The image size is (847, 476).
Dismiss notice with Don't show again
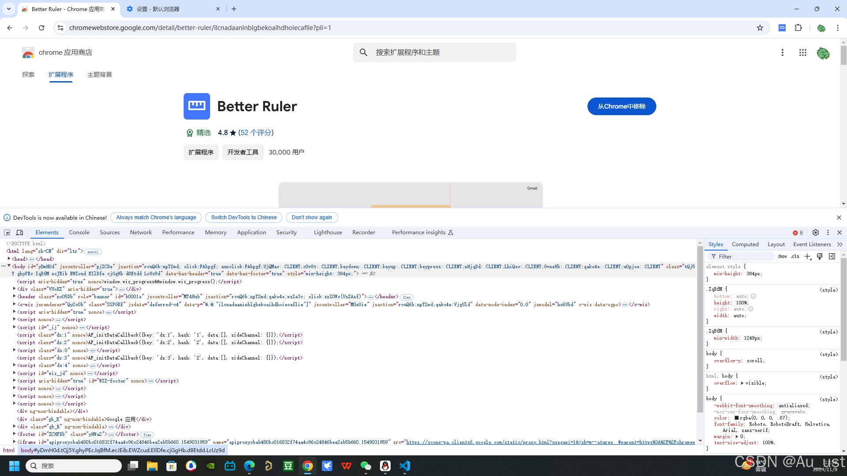(312, 217)
